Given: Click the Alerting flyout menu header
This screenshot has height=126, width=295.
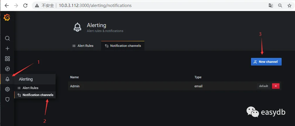Looking at the screenshot, I should pos(35,79).
